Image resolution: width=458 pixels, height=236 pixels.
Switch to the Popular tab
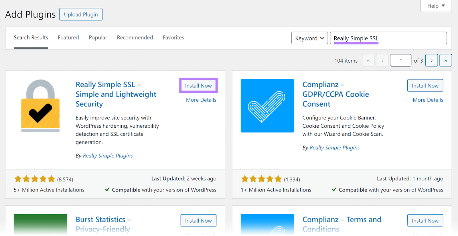click(x=98, y=37)
